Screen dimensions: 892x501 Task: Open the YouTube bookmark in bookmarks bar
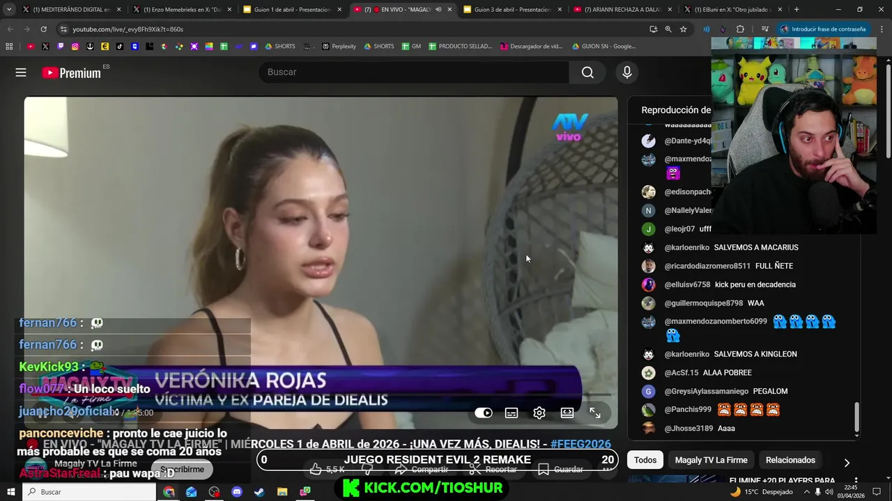(x=31, y=47)
